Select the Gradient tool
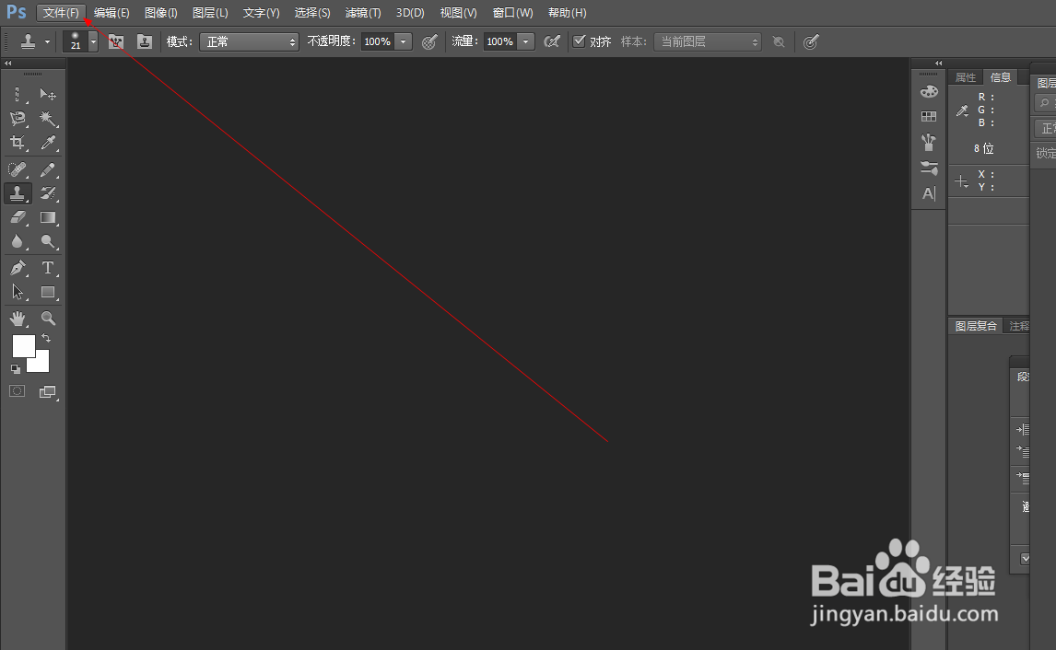 (x=47, y=217)
